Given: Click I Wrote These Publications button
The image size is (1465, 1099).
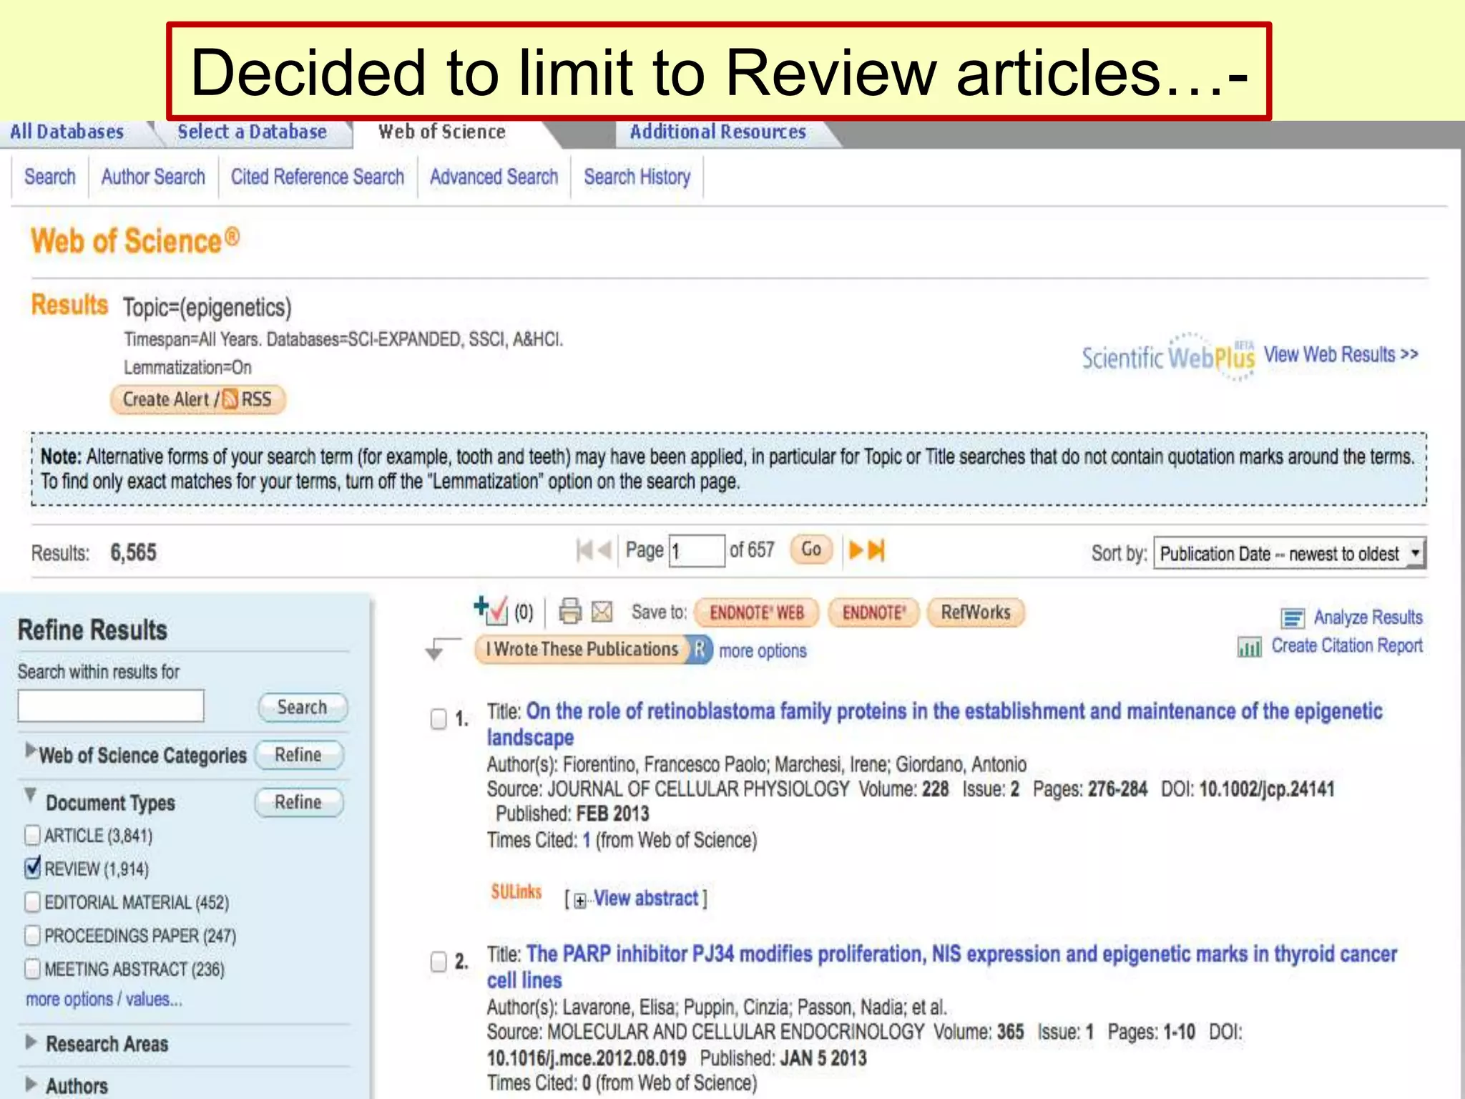Looking at the screenshot, I should pos(582,650).
